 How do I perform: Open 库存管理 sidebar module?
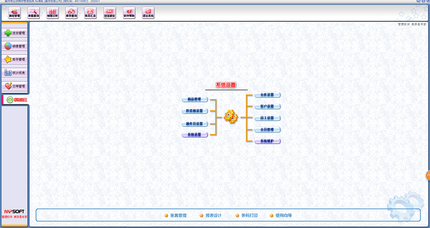coord(15,59)
